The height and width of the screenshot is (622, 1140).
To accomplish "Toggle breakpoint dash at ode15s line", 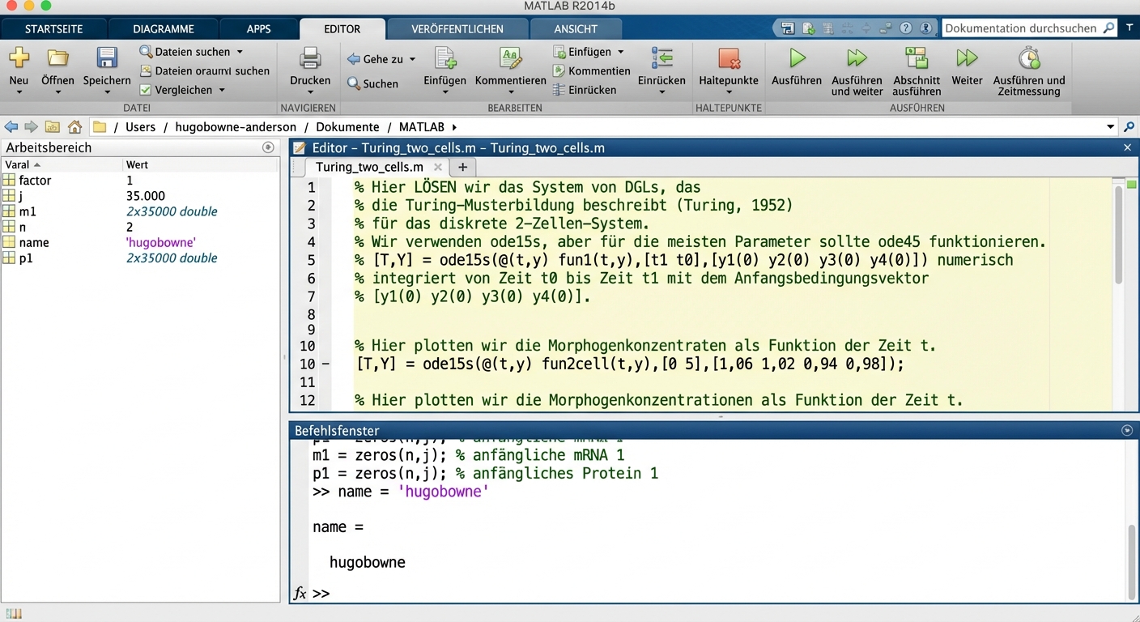I will (x=325, y=364).
